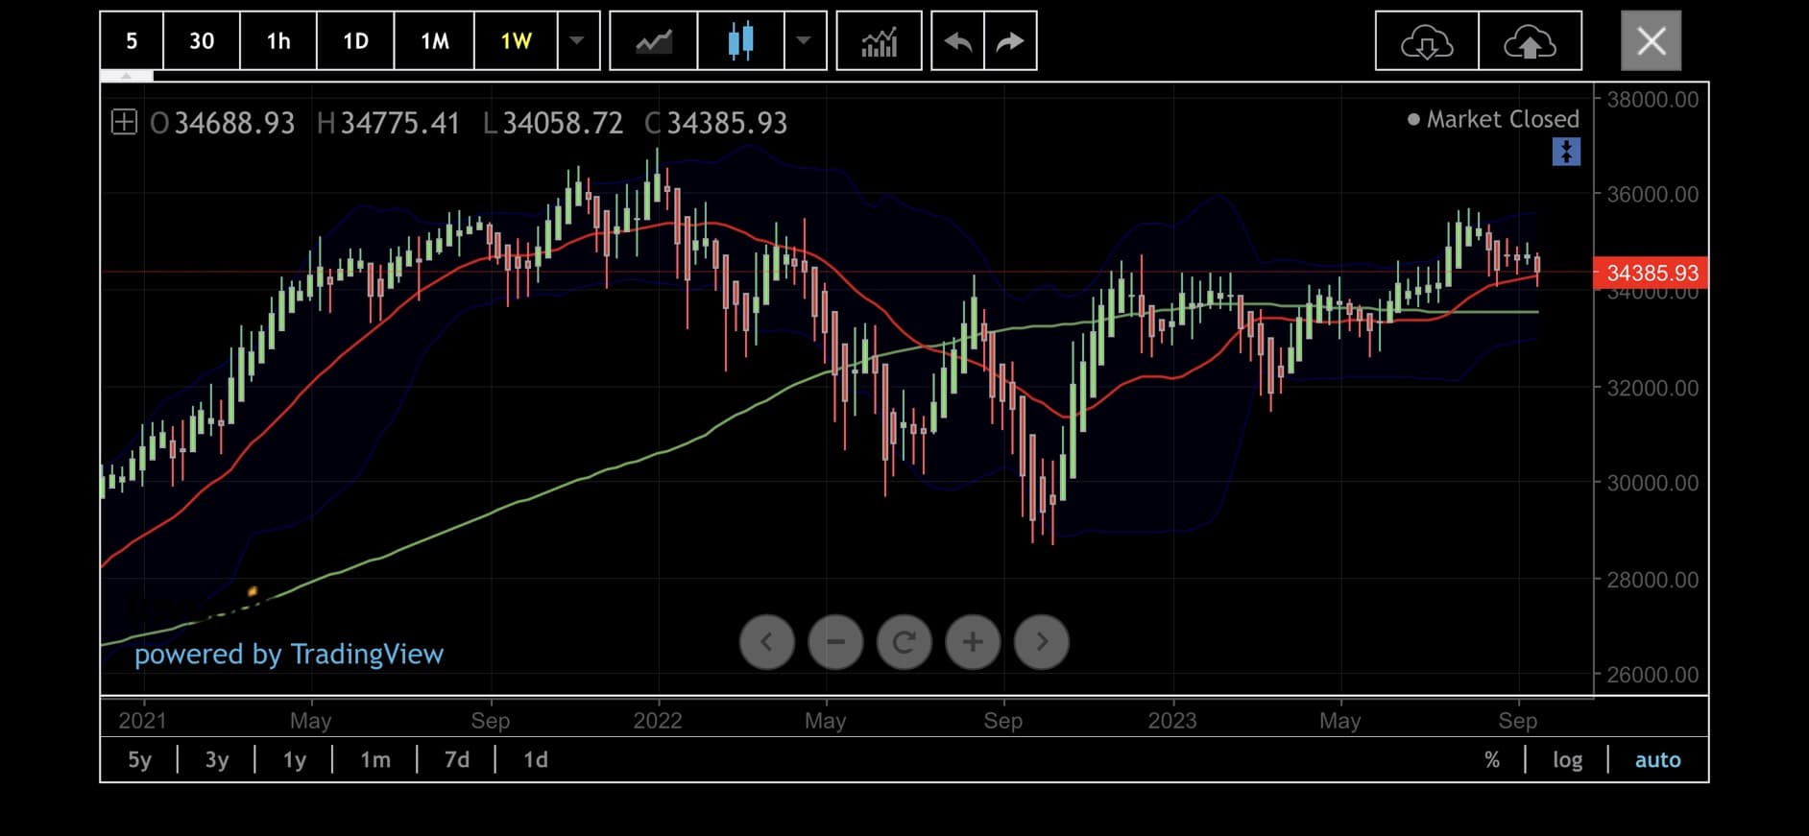Switch to the 1M interval tab
Screen dimensions: 1809x836
(x=434, y=41)
